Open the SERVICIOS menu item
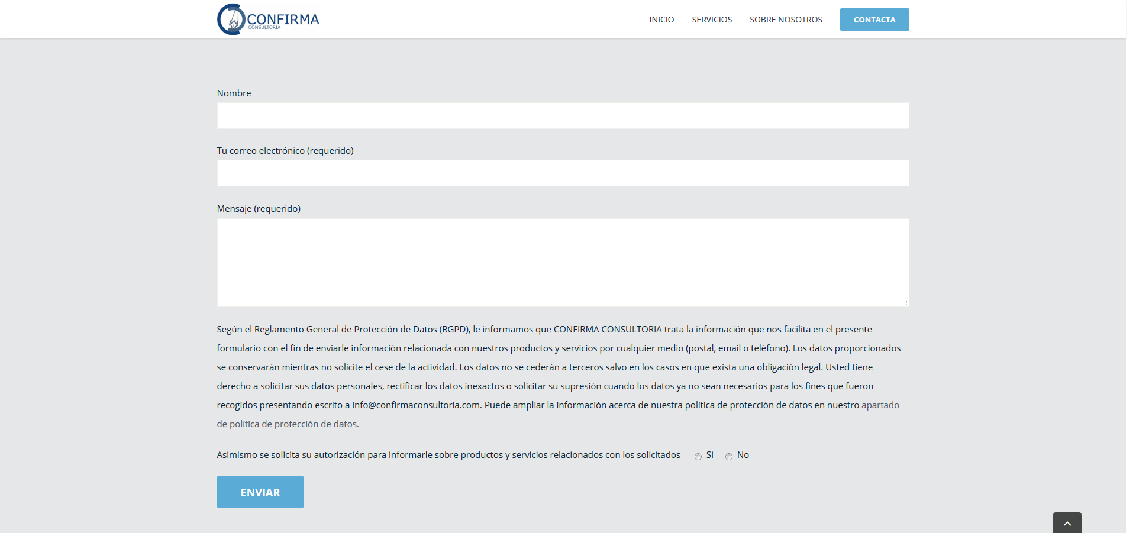Screen dimensions: 1136x533 click(x=712, y=20)
